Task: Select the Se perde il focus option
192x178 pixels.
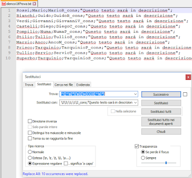Action: 143,152
